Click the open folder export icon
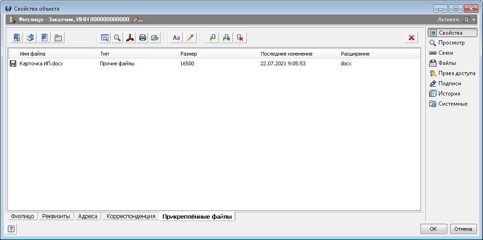Viewport: 483px width, 240px height. [x=155, y=38]
